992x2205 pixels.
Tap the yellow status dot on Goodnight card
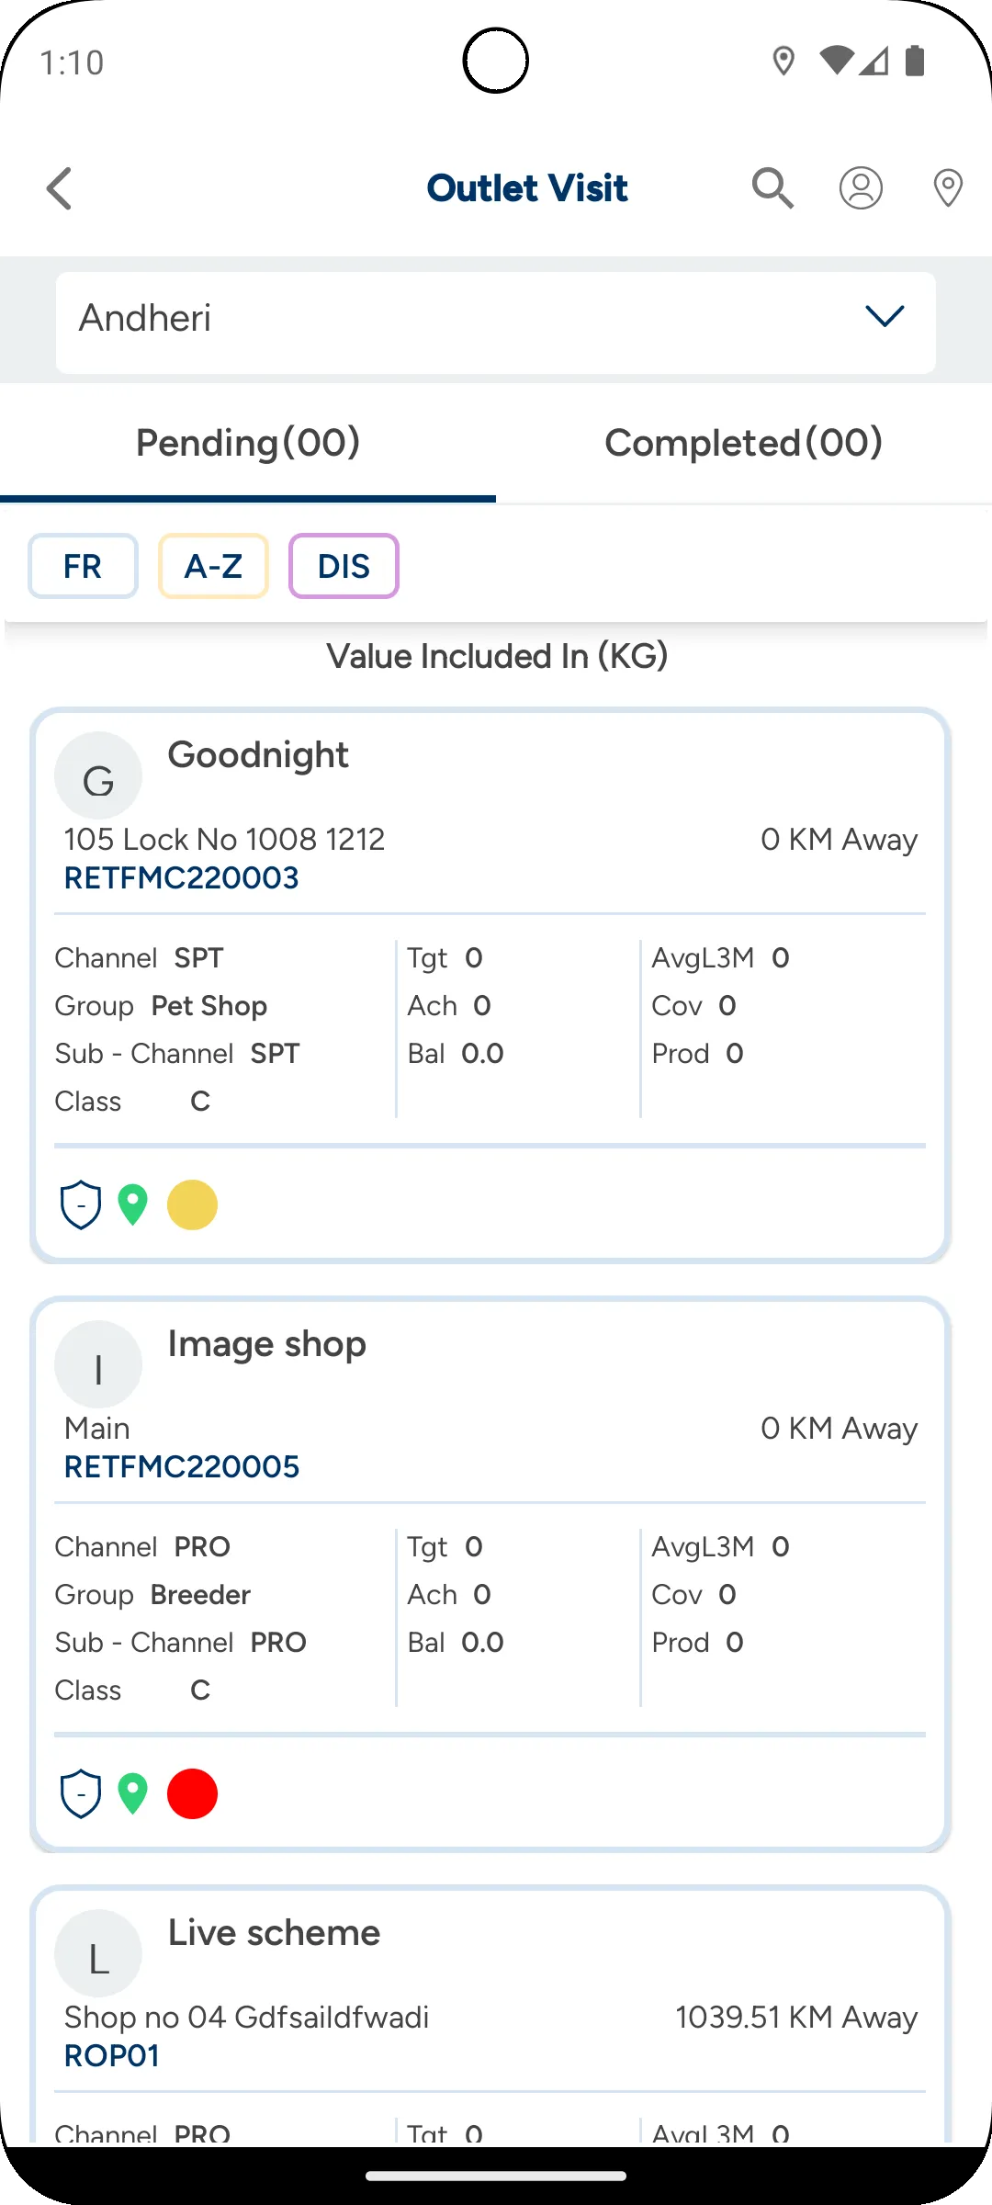pos(193,1204)
